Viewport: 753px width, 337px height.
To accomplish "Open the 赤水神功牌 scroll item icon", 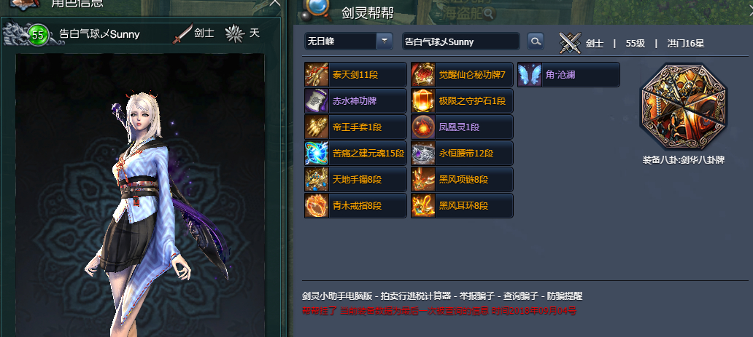I will [x=317, y=101].
